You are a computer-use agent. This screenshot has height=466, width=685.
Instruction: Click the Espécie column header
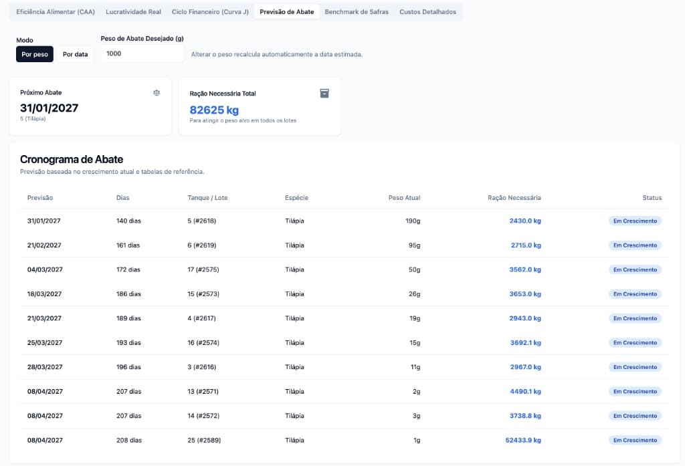tap(296, 198)
